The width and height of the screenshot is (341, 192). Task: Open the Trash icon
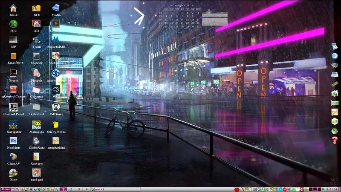36,40
